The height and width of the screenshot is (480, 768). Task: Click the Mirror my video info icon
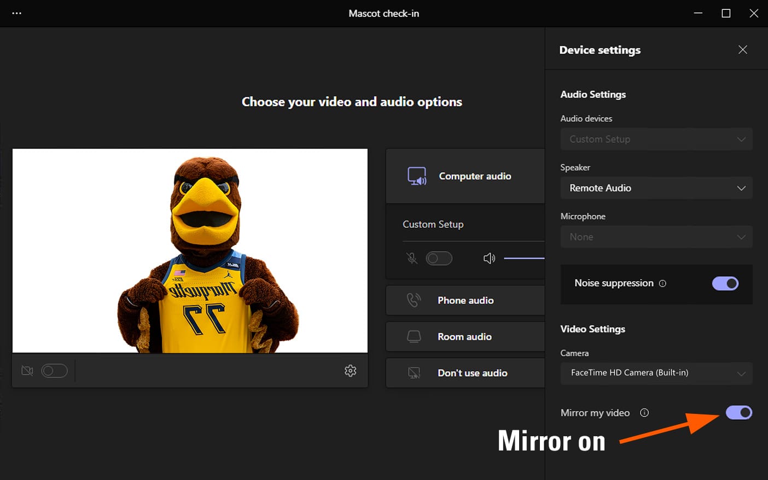(x=644, y=413)
